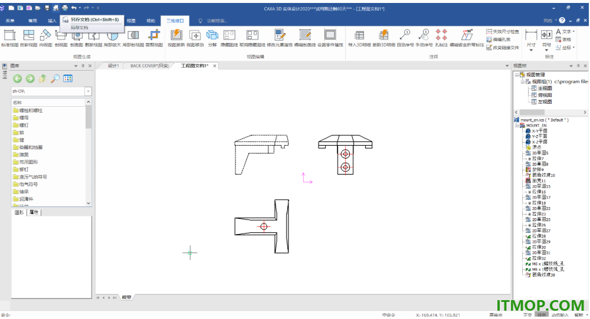Click the Undo arrow in title bar

tap(74, 8)
